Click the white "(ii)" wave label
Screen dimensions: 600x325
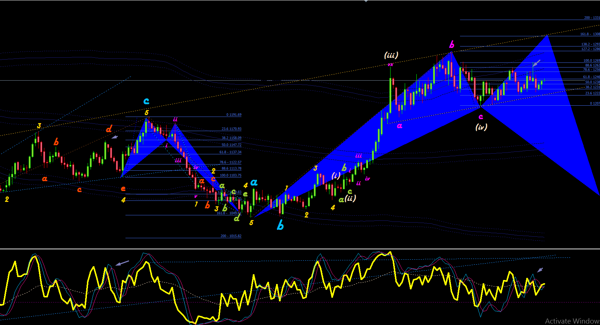pos(350,198)
